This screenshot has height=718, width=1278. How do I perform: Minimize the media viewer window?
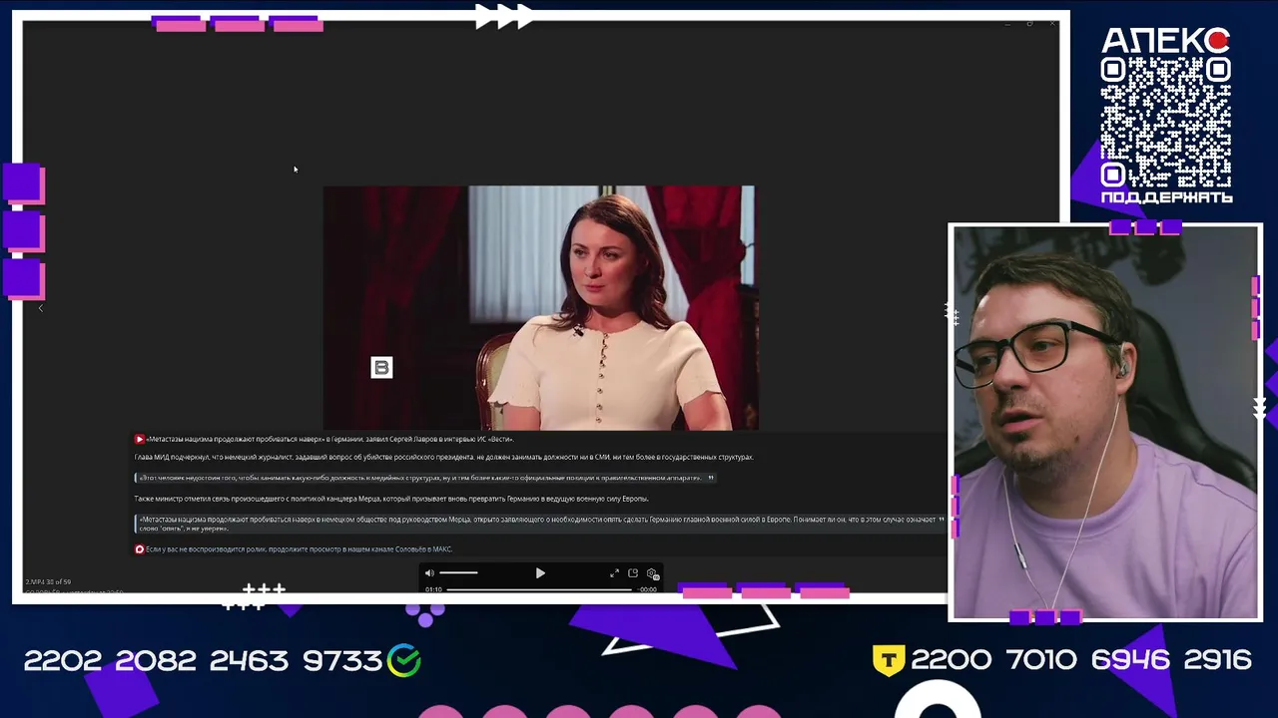point(1007,24)
